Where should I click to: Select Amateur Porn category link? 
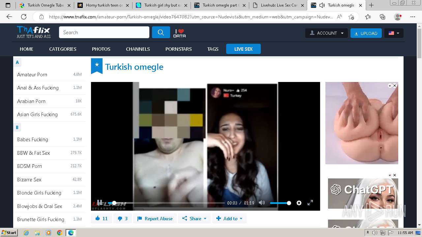coord(32,75)
